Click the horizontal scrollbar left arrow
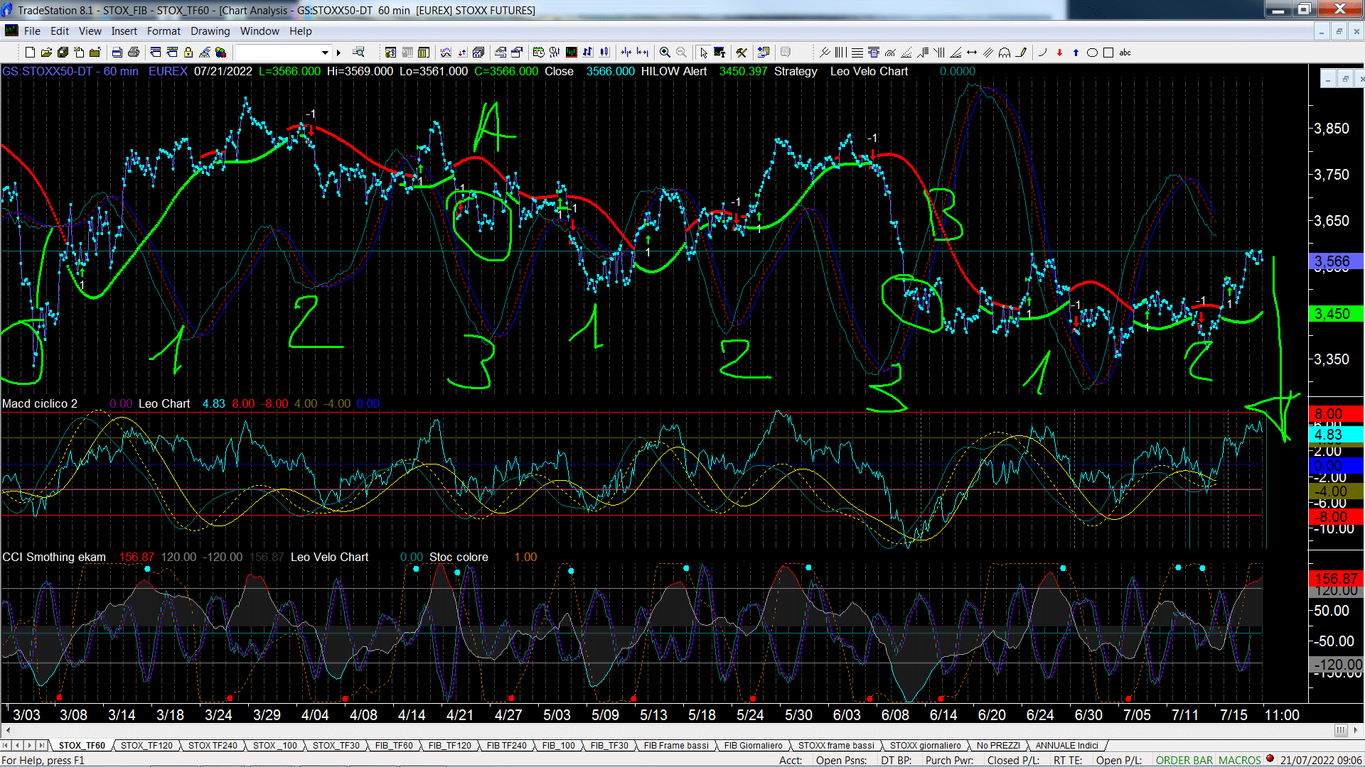1365x767 pixels. point(8,730)
